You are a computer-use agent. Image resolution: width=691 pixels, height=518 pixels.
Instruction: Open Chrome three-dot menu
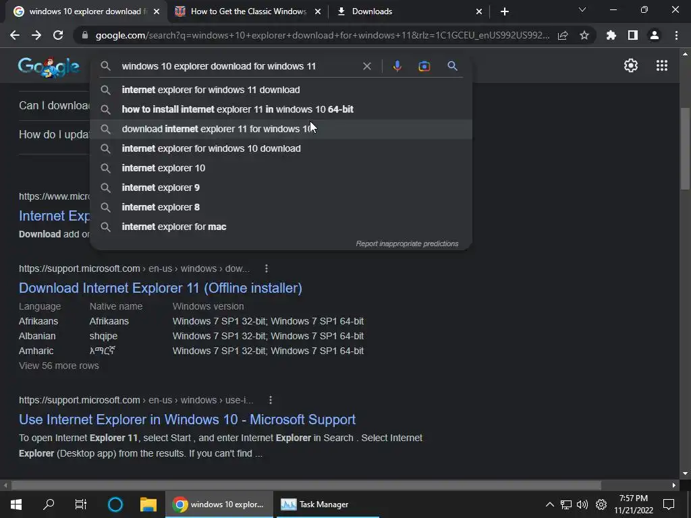click(x=676, y=35)
